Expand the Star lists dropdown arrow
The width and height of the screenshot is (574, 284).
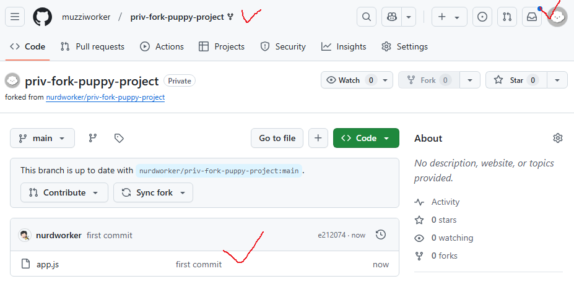[x=557, y=80]
